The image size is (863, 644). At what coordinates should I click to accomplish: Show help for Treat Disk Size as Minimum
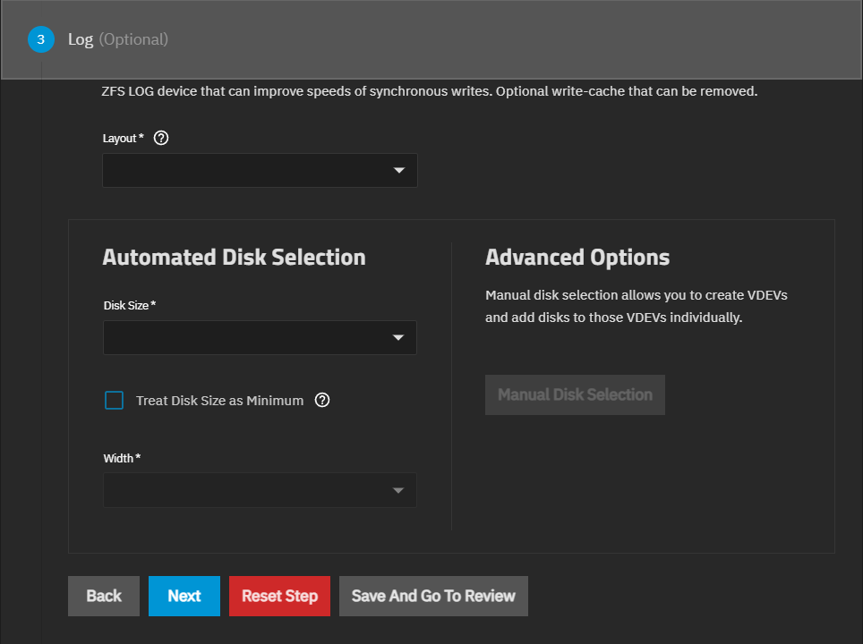[x=323, y=400]
